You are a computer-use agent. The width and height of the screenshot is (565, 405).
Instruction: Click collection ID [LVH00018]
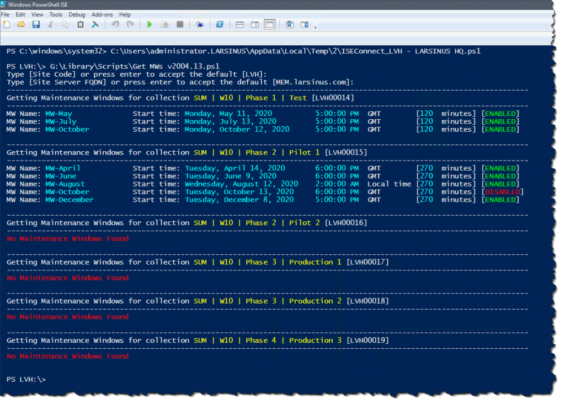point(367,301)
